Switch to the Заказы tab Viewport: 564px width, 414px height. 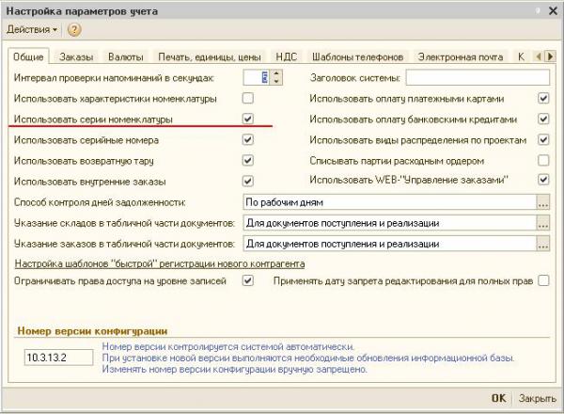(x=76, y=57)
